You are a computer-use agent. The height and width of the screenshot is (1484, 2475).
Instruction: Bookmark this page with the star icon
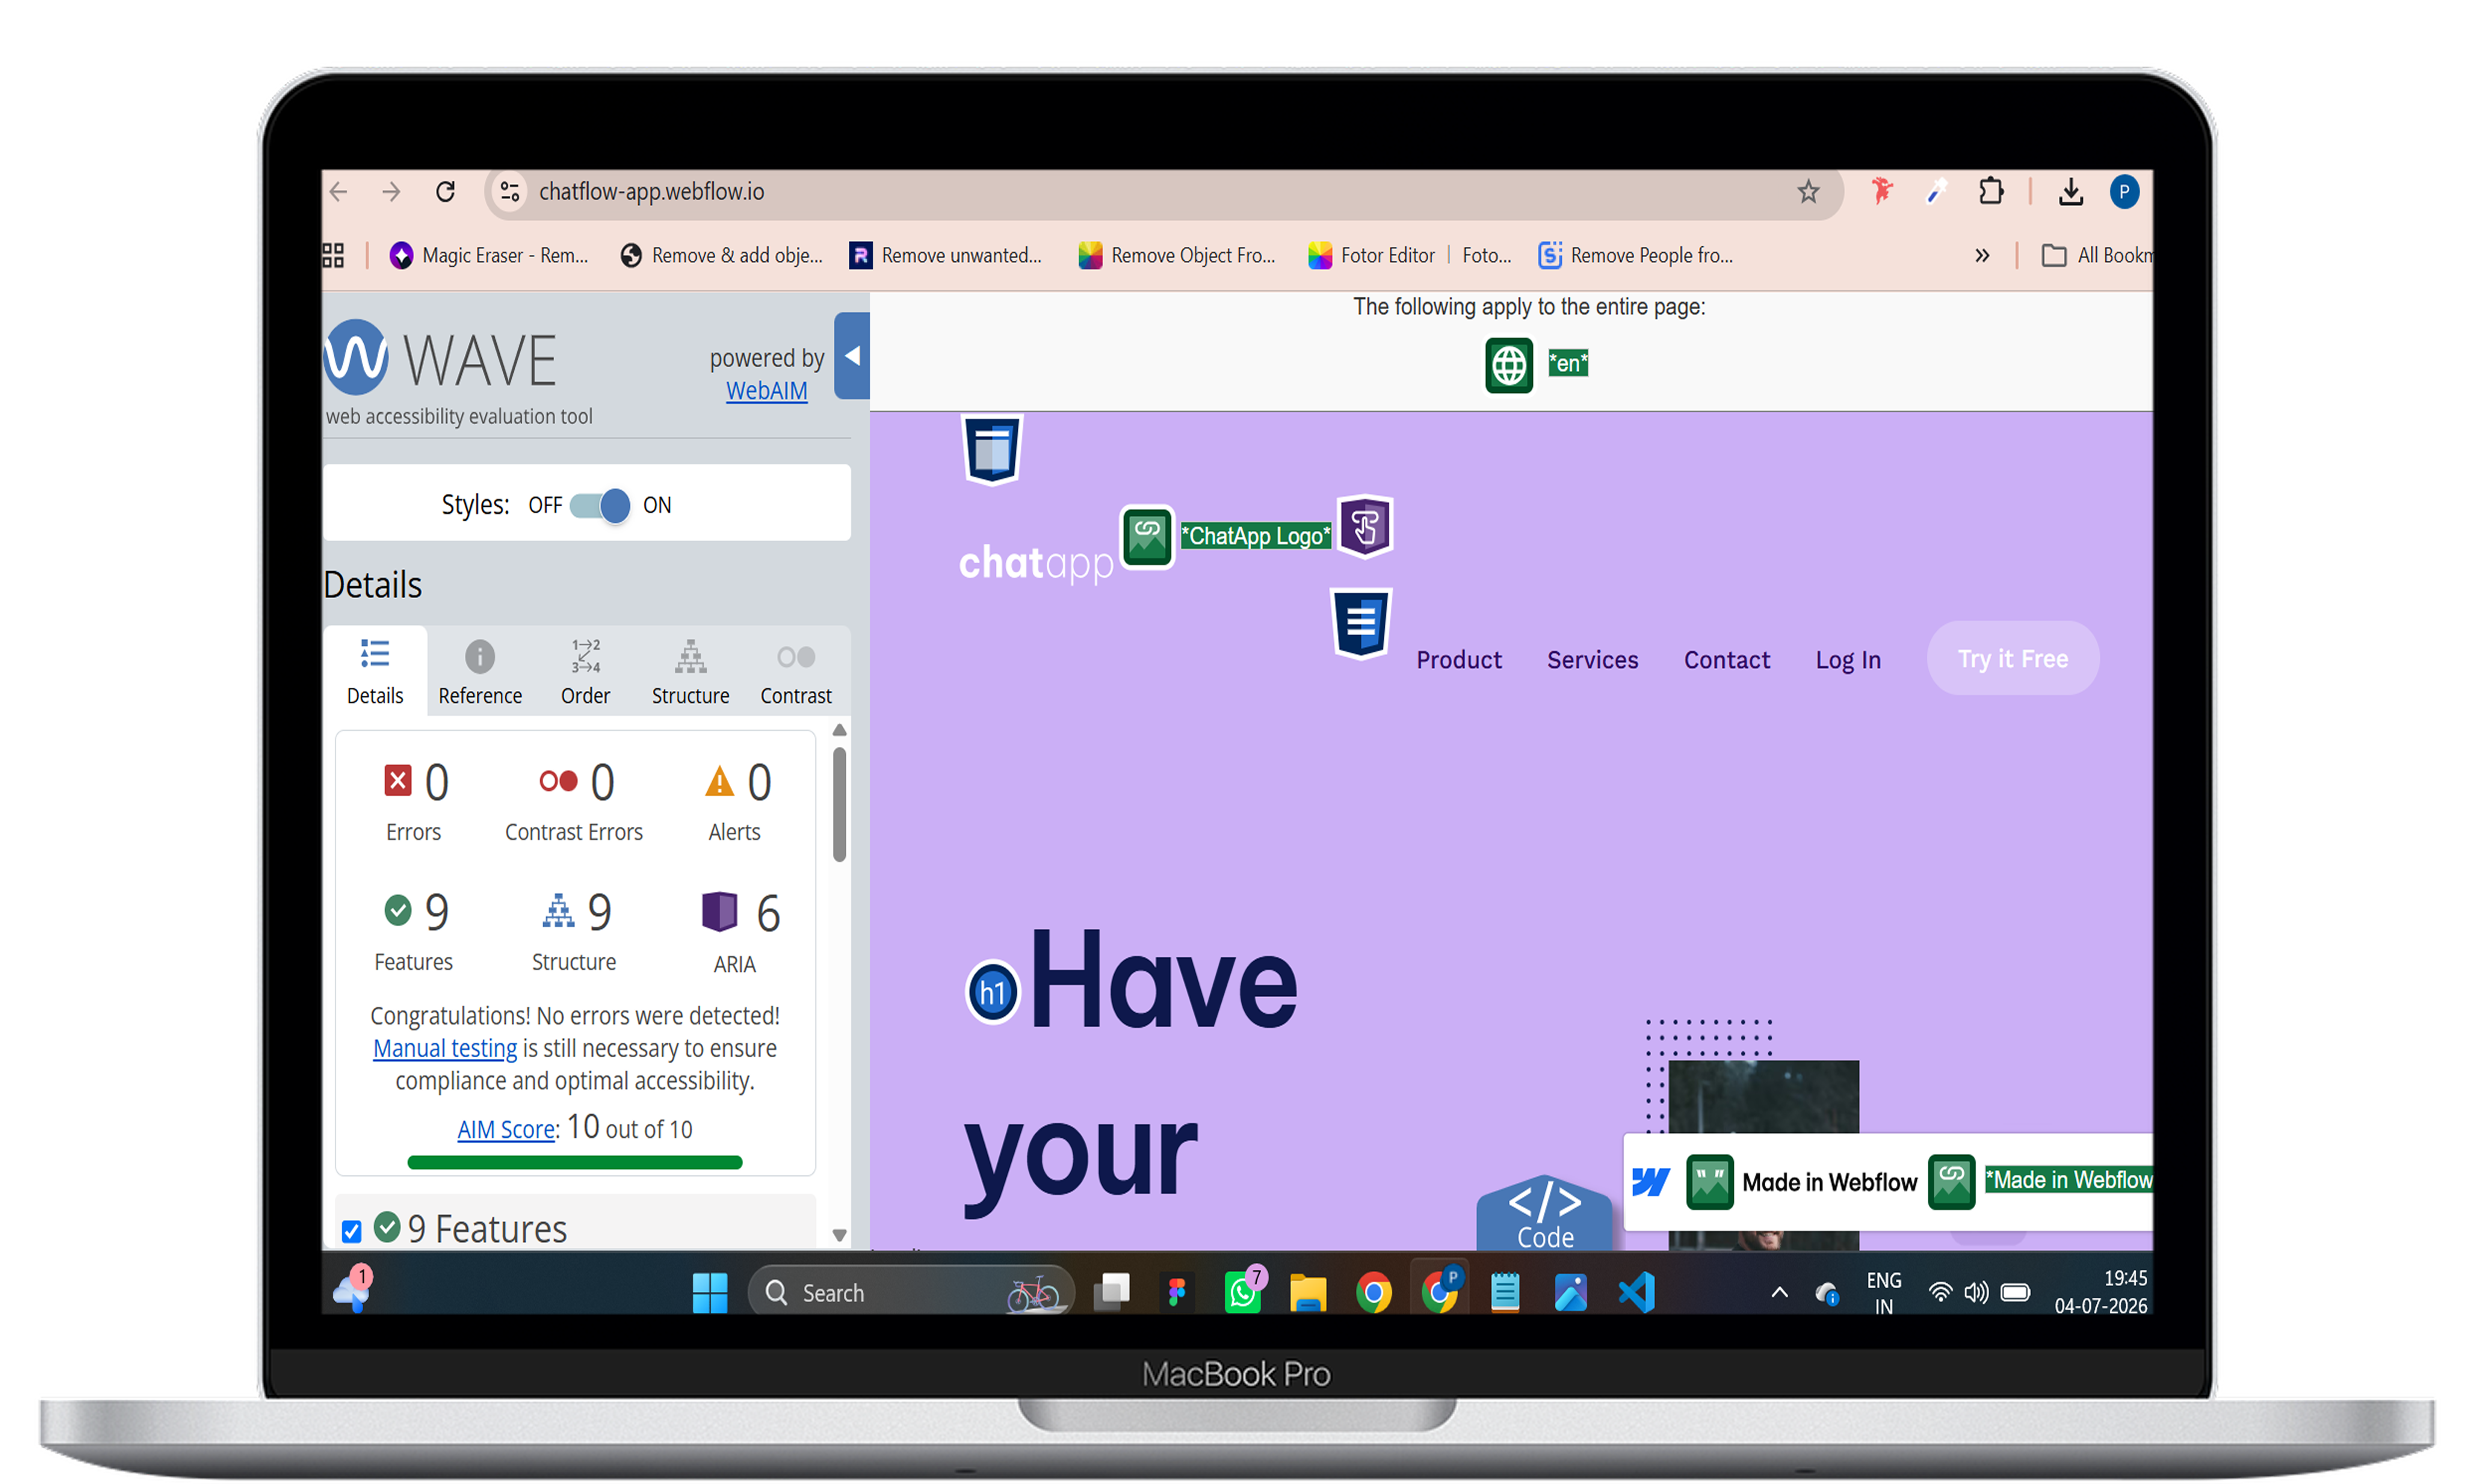tap(1808, 191)
